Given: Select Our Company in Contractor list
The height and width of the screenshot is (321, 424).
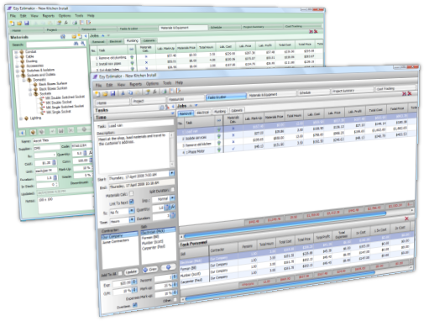Looking at the screenshot, I should [119, 236].
